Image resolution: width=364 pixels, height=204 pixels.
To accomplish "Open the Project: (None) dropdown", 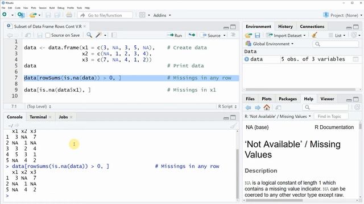I will click(x=342, y=15).
